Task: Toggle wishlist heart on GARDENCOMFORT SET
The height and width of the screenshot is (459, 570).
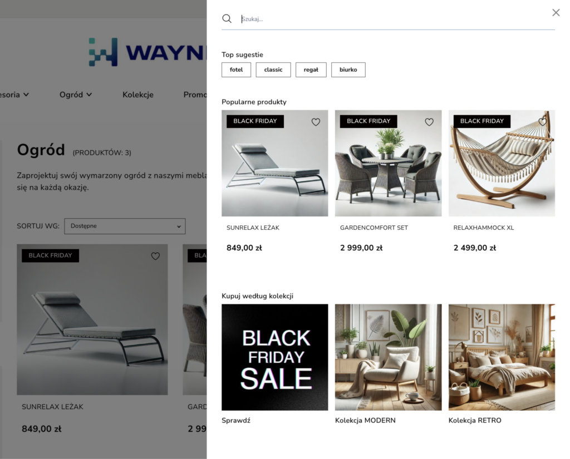Action: tap(429, 122)
